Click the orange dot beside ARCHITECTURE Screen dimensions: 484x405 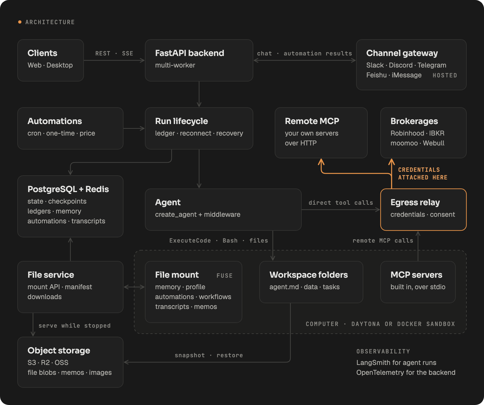(20, 22)
